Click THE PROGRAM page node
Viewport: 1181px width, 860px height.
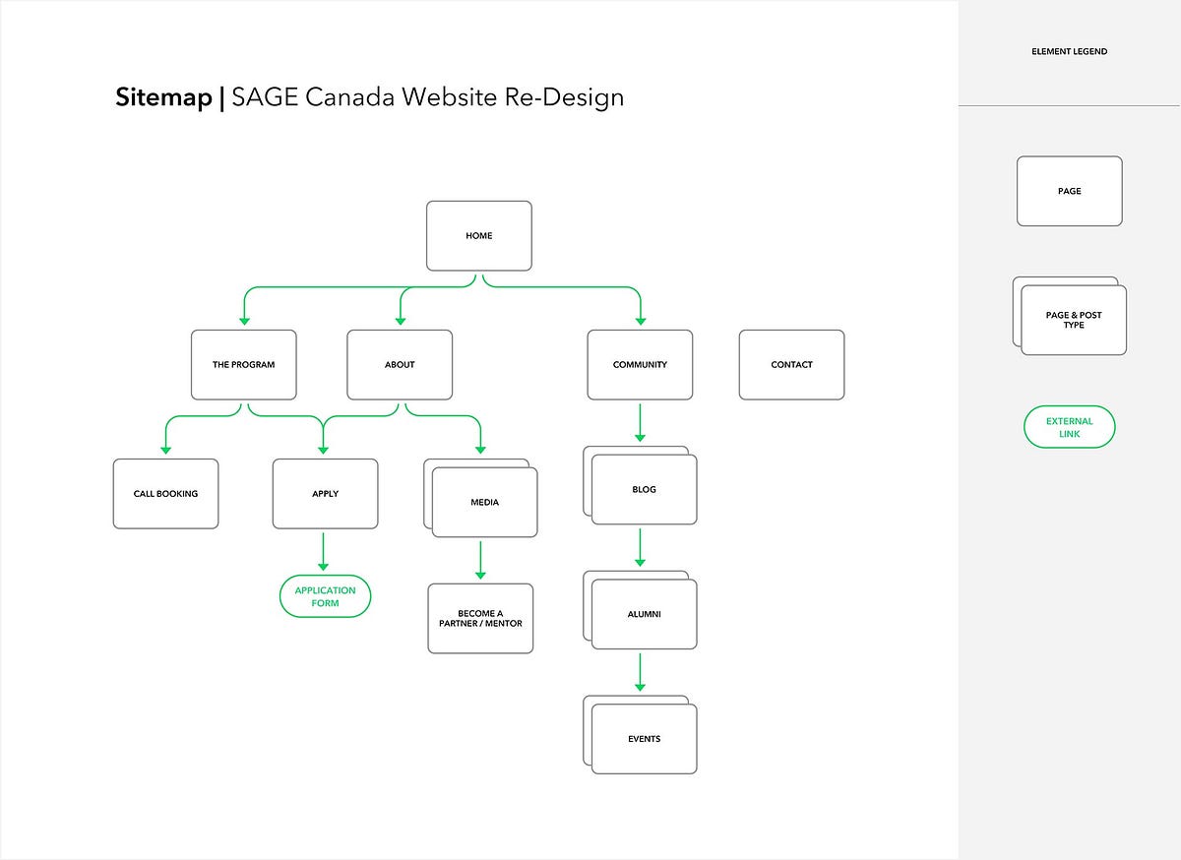(x=244, y=365)
